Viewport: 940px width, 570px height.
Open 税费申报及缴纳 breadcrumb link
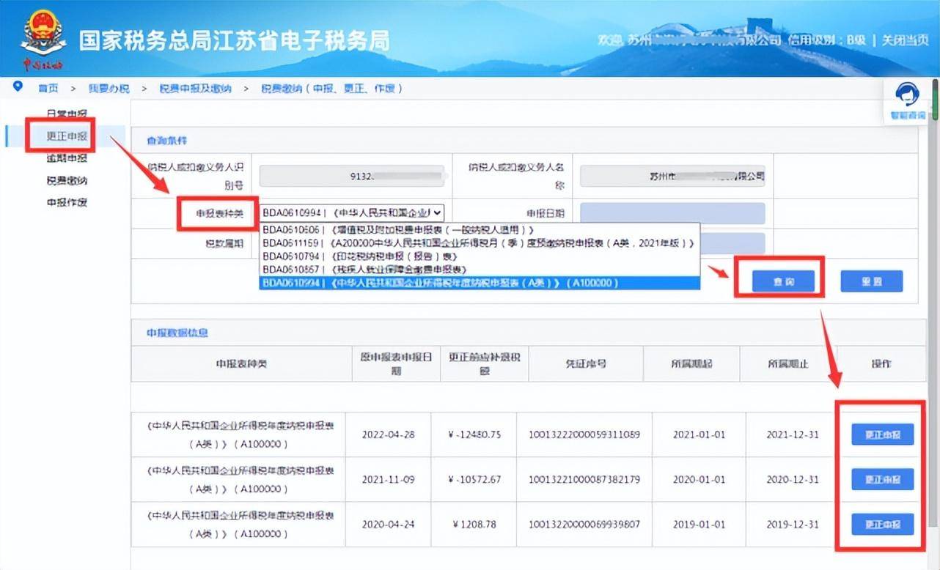click(196, 88)
